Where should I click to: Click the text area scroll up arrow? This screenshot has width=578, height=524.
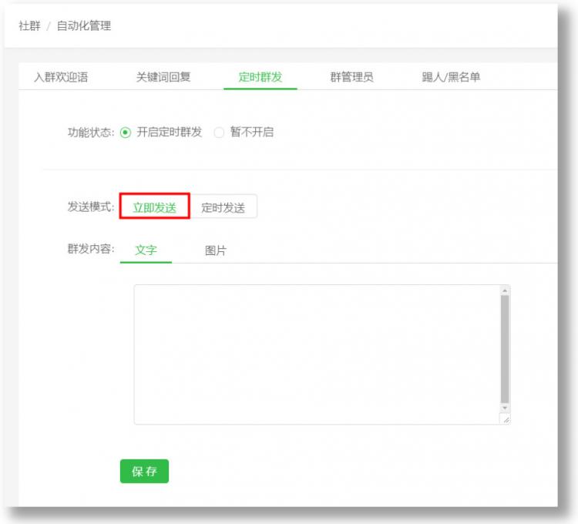click(505, 291)
